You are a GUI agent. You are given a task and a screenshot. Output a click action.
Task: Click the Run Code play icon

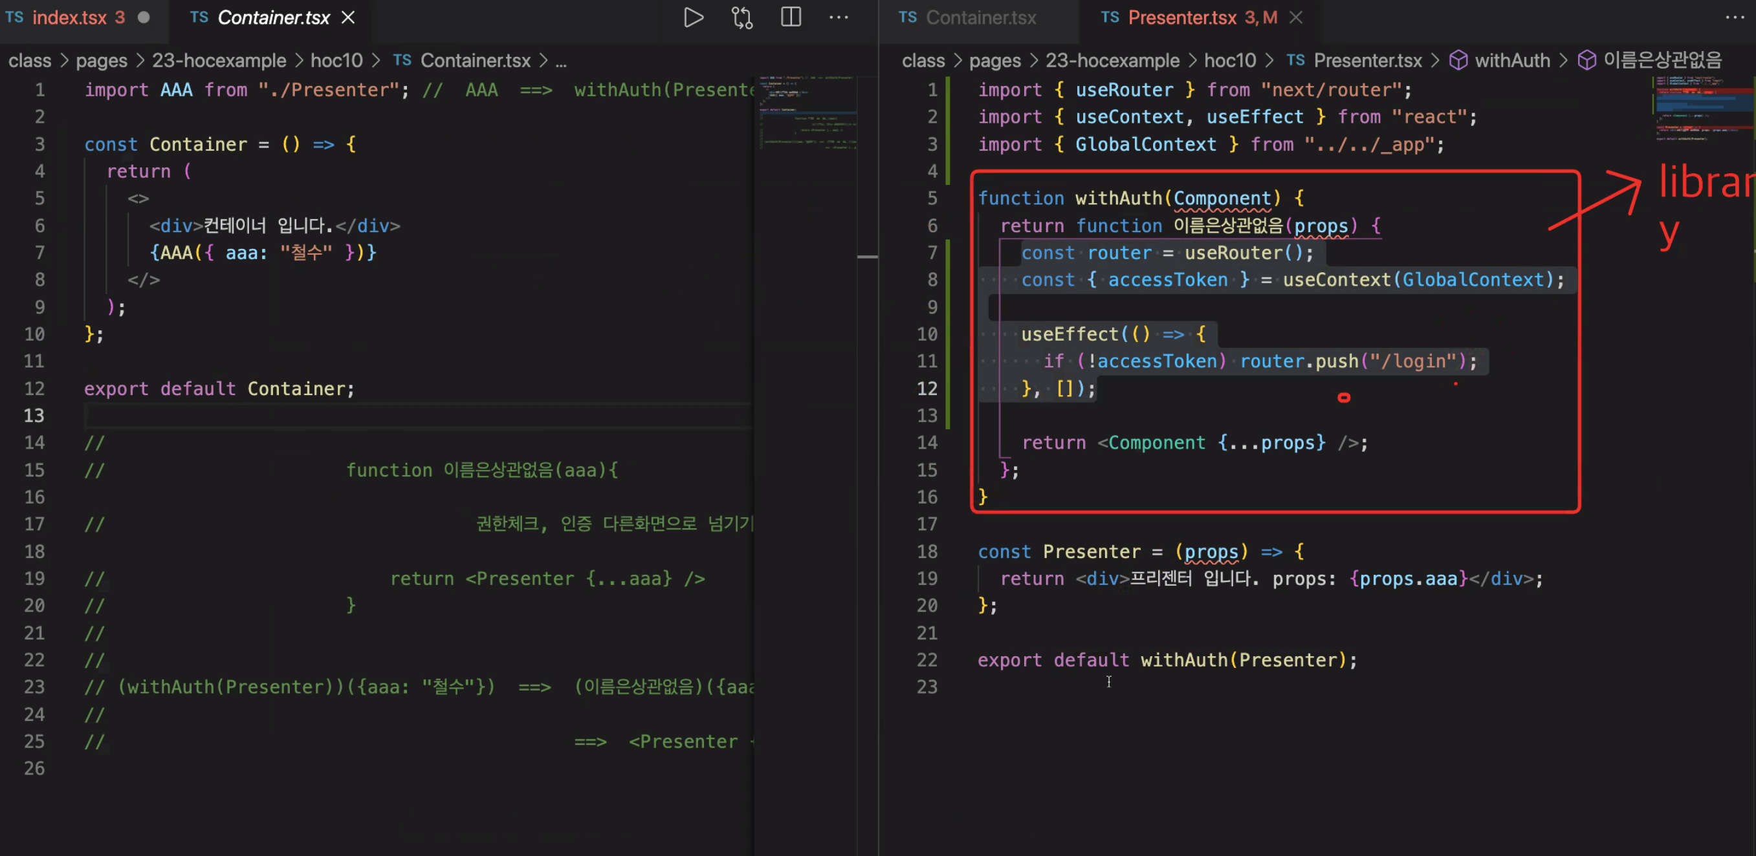pos(692,17)
